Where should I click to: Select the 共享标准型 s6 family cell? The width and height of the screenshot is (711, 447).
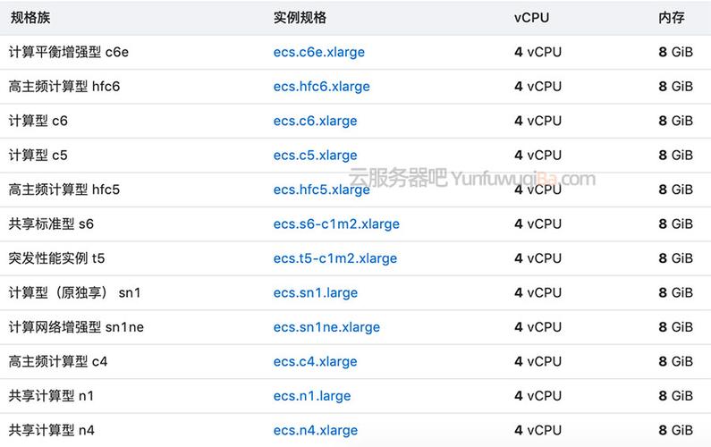(x=51, y=224)
